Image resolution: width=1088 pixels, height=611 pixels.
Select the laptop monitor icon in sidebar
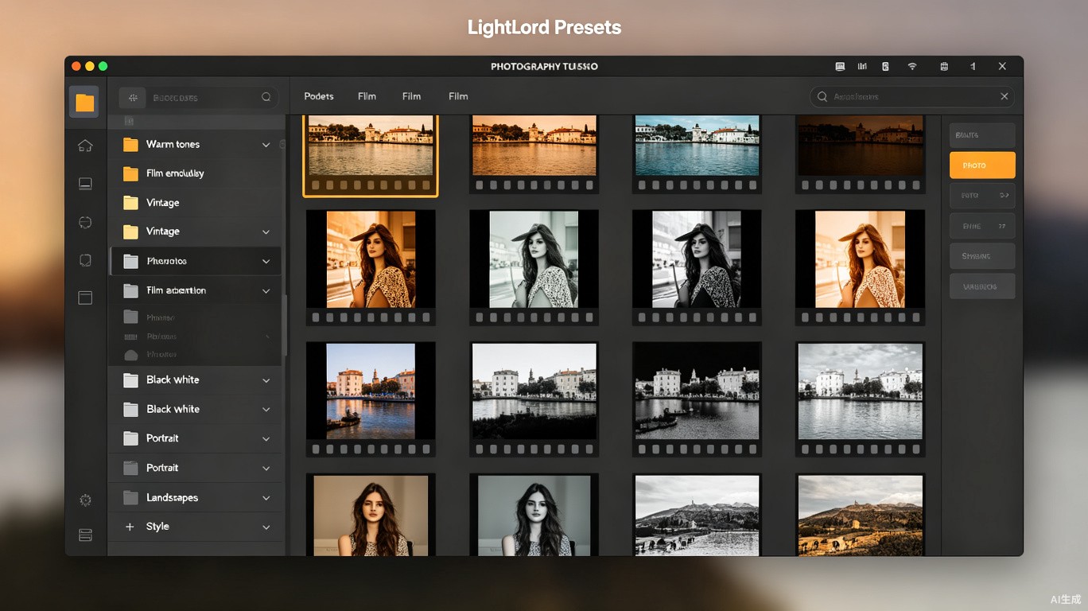[85, 184]
